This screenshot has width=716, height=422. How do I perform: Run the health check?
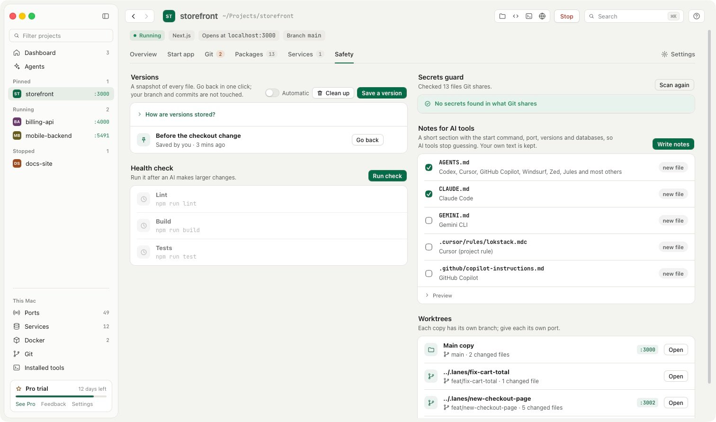[387, 176]
